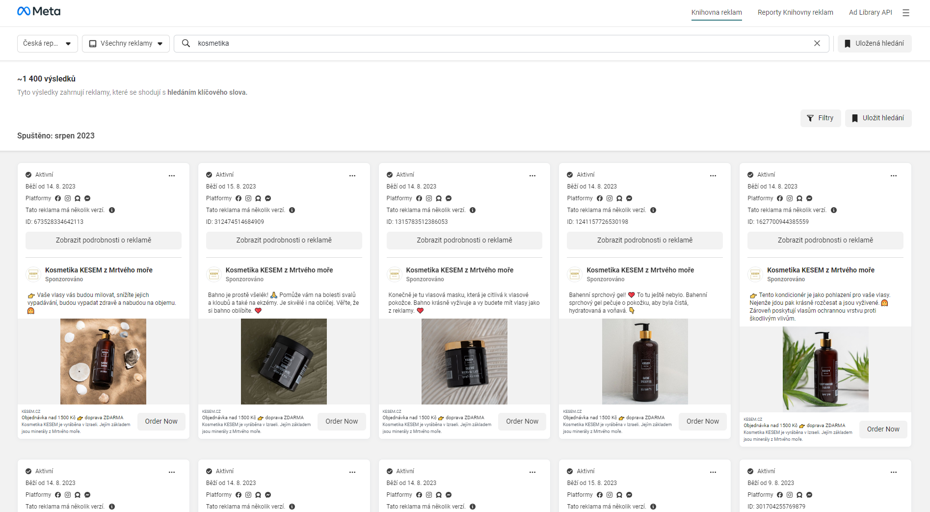Click Uložit hledání to save search
This screenshot has width=930, height=512.
(878, 118)
